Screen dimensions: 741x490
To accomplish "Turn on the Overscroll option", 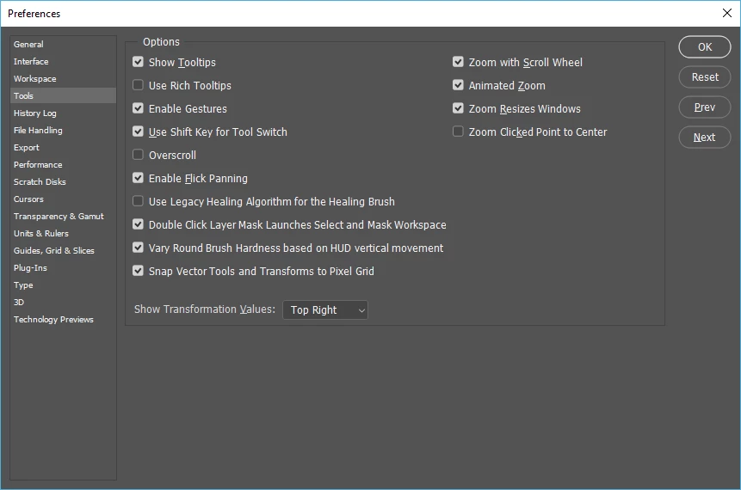I will [138, 155].
